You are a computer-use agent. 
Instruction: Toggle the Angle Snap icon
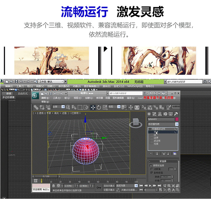(150, 107)
